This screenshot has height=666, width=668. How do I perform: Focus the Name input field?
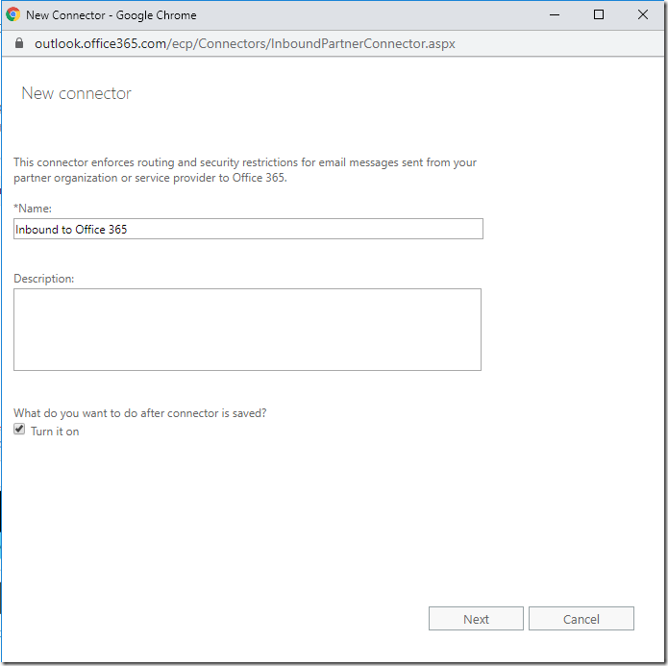click(x=248, y=229)
